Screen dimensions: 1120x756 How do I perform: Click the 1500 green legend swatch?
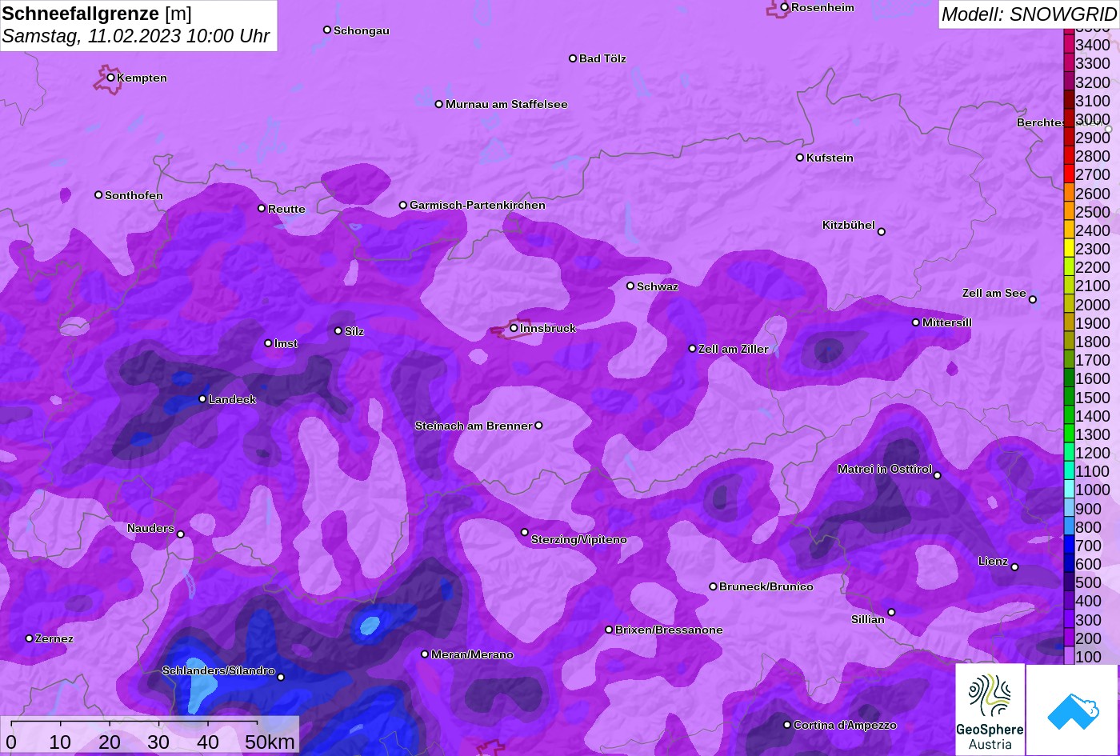1069,398
